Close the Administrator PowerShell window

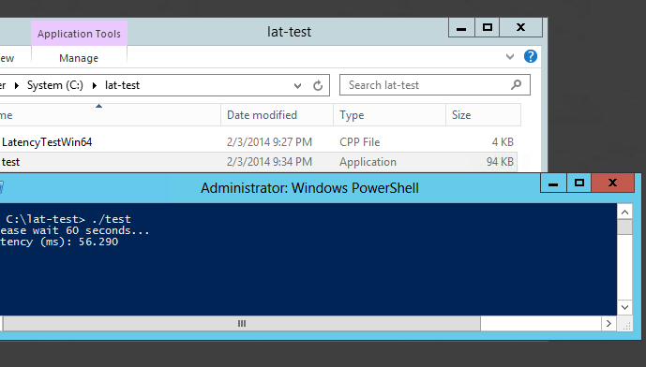(612, 183)
